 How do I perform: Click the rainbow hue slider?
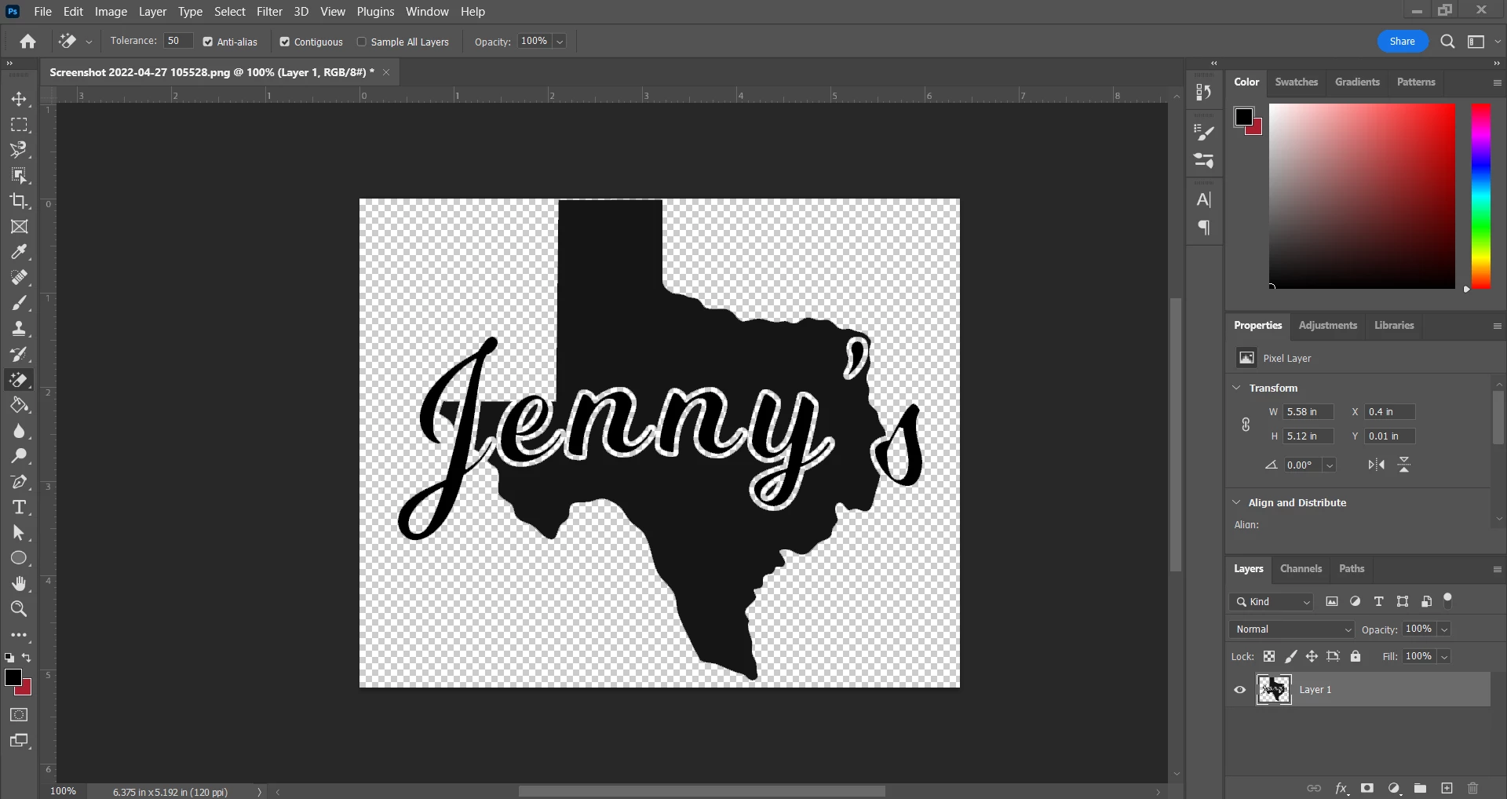click(x=1480, y=196)
